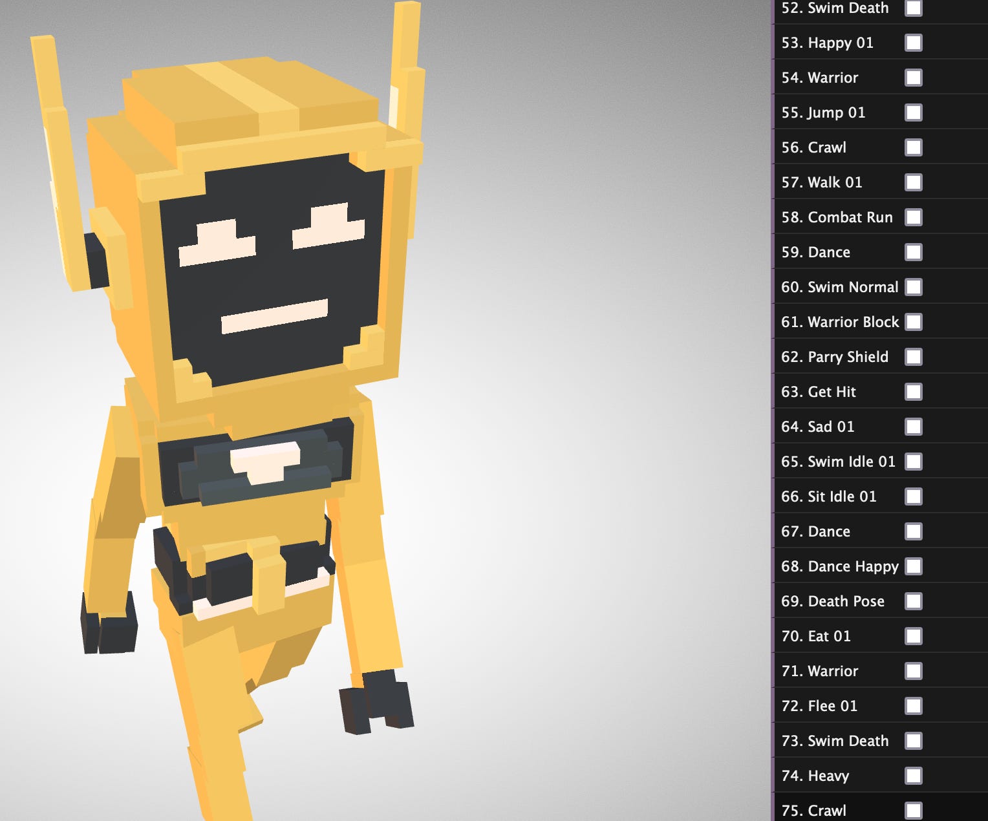Toggle the 66. Sit Idle 01 checkbox
The image size is (988, 821).
point(913,496)
